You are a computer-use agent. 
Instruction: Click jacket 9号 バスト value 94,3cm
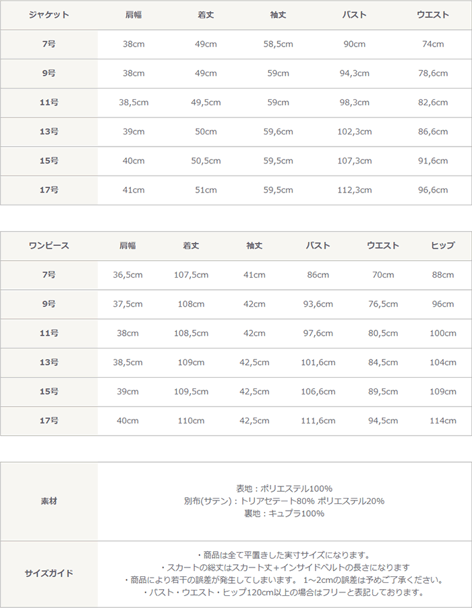click(355, 73)
